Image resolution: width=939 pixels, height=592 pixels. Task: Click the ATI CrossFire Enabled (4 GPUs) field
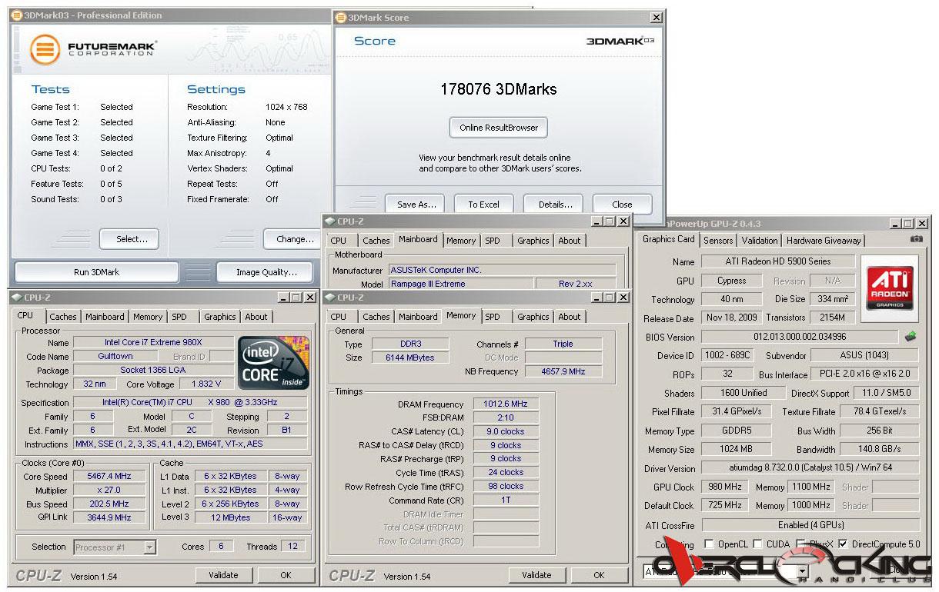[810, 526]
